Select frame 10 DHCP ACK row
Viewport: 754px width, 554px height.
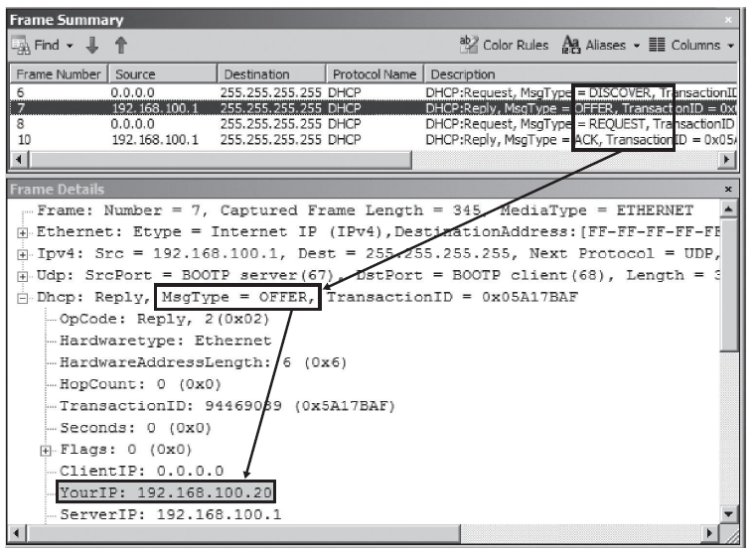(x=374, y=140)
